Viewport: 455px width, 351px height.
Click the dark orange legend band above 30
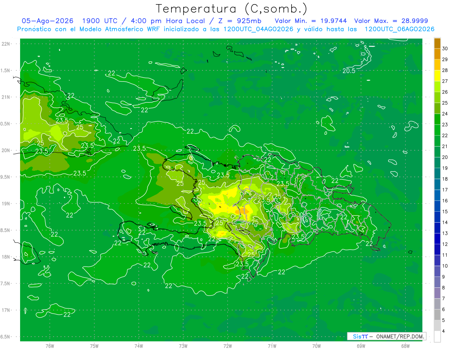(x=437, y=43)
